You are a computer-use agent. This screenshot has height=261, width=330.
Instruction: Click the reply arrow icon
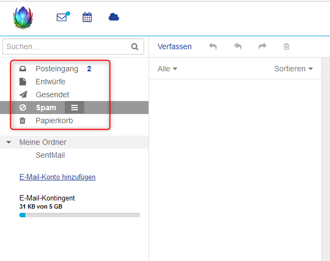tap(213, 46)
